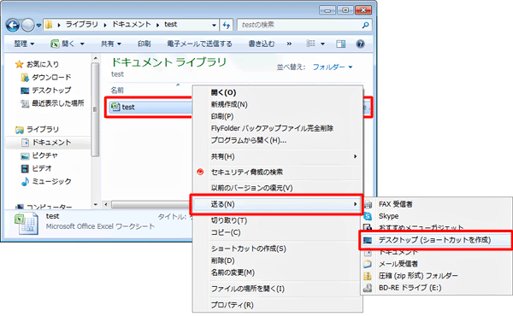The width and height of the screenshot is (513, 316).
Task: Click the magnifier icon in search box
Action: tap(366, 25)
